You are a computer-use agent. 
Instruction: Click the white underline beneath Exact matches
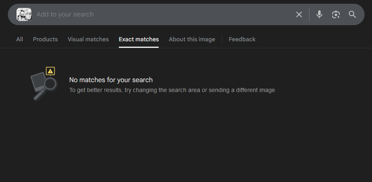(139, 47)
